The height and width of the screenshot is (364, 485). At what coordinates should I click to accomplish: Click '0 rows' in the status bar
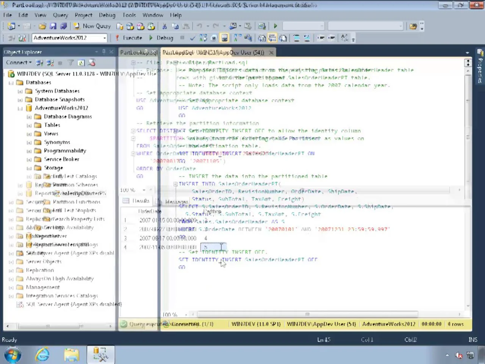tap(455, 324)
